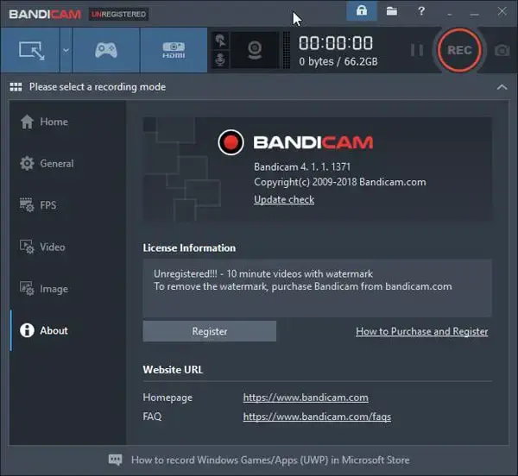Screen dimensions: 518x476
Task: Start recording with the REC button
Action: pos(459,50)
